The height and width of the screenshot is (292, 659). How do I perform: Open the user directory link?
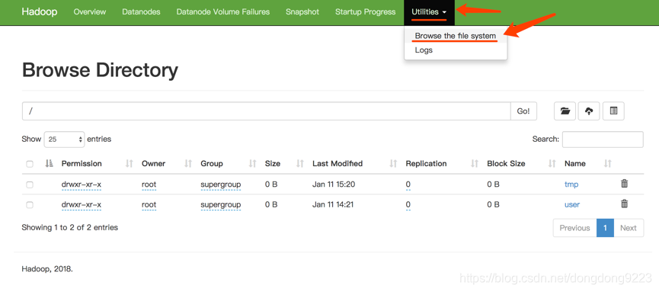coord(572,204)
